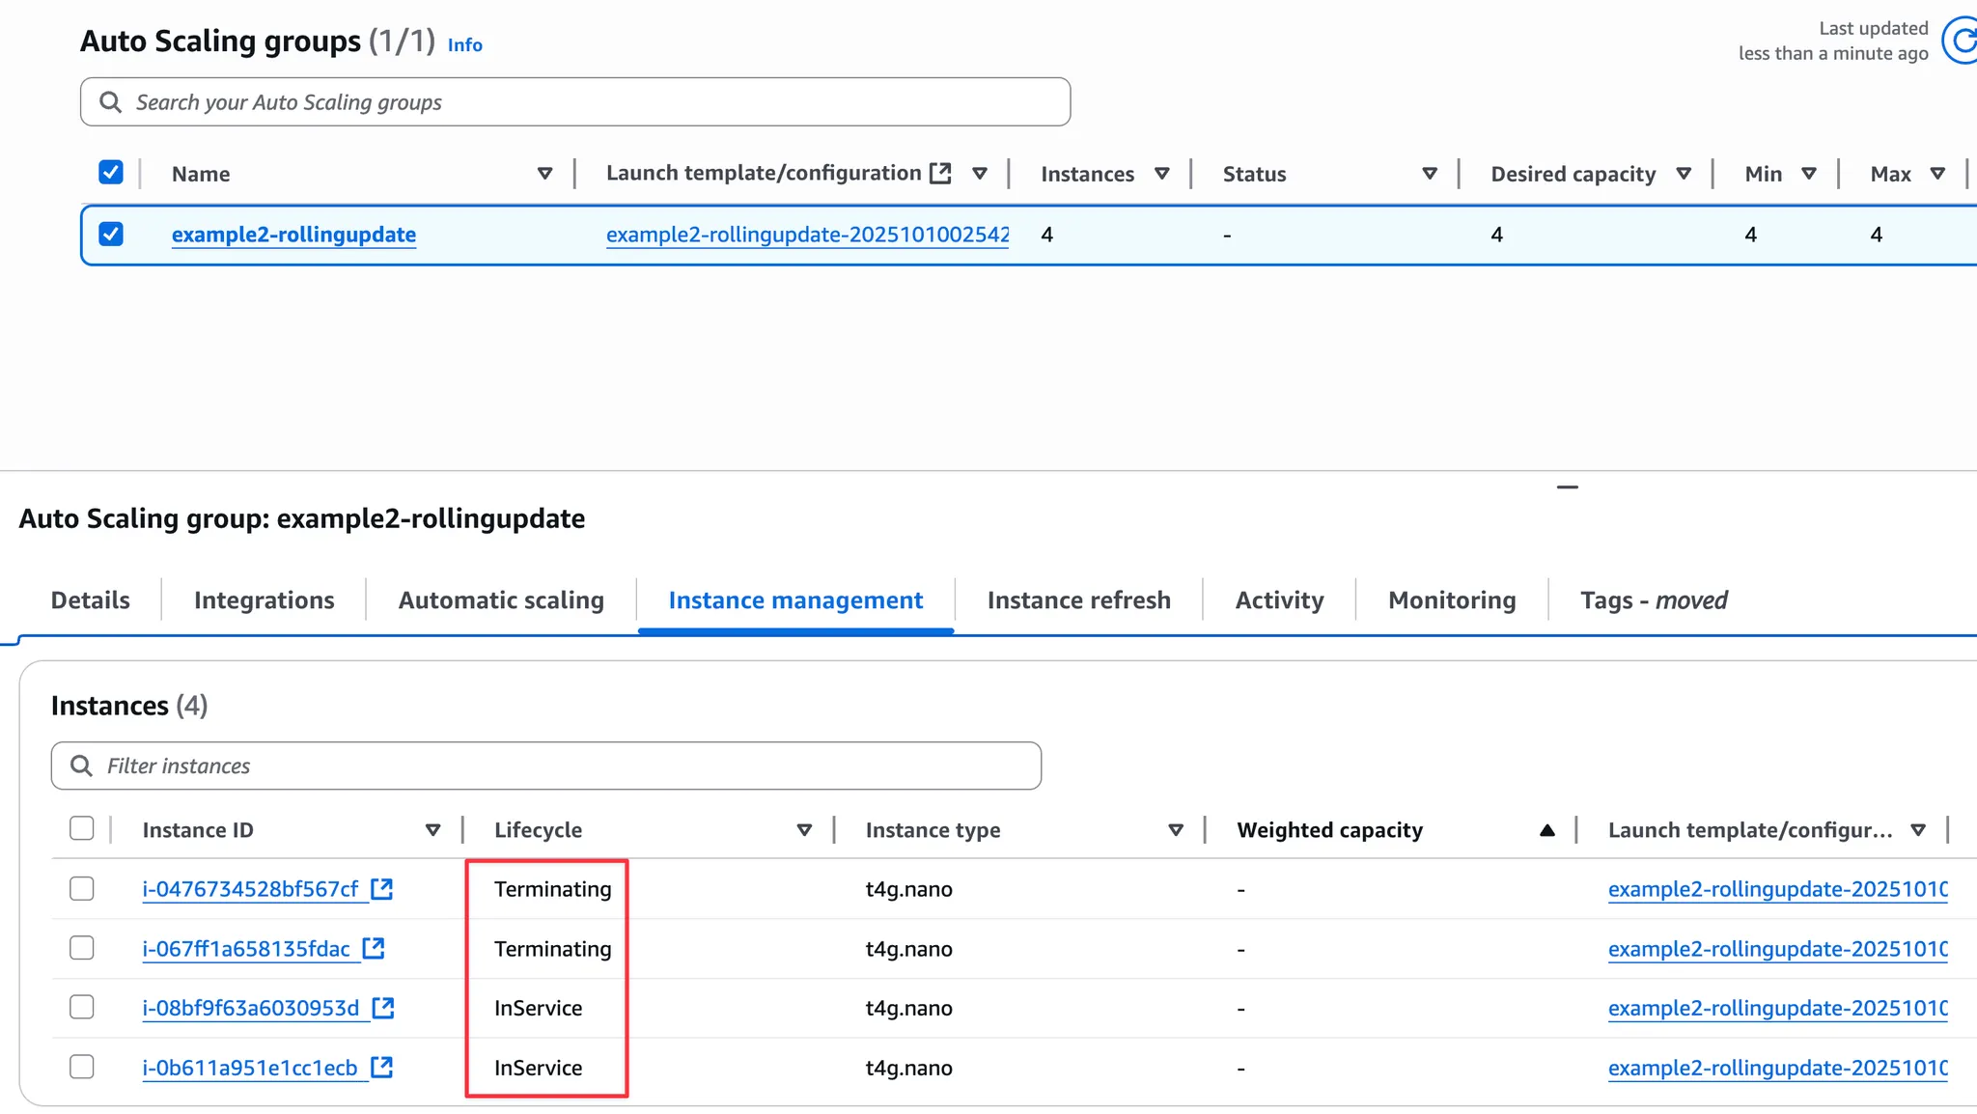Image resolution: width=1977 pixels, height=1114 pixels.
Task: Open external link icon for i-0b611a951e1cc1ecb
Action: (x=382, y=1068)
